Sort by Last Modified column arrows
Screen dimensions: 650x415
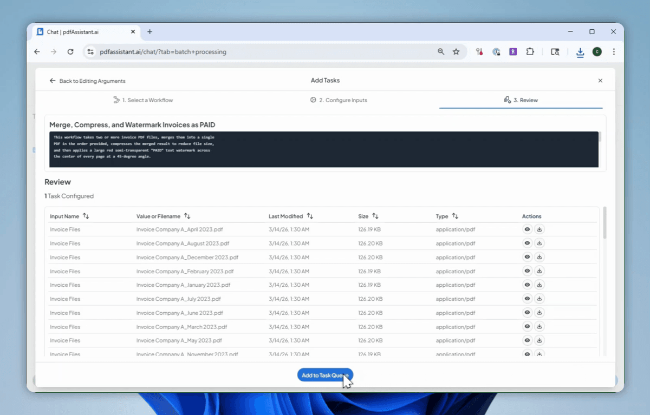pyautogui.click(x=310, y=216)
